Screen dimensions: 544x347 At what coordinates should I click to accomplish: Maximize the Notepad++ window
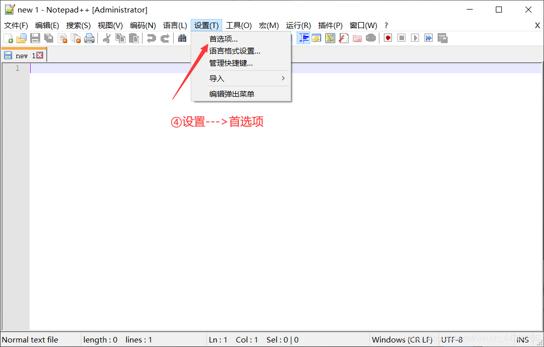click(499, 10)
